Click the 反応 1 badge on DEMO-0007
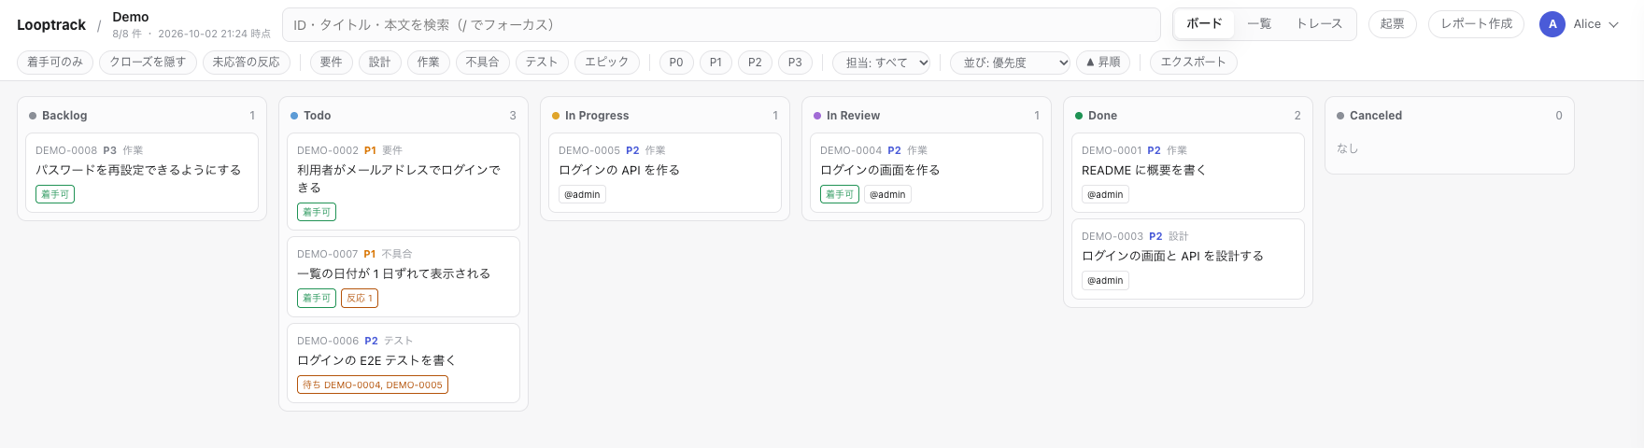1644x448 pixels. [x=360, y=298]
